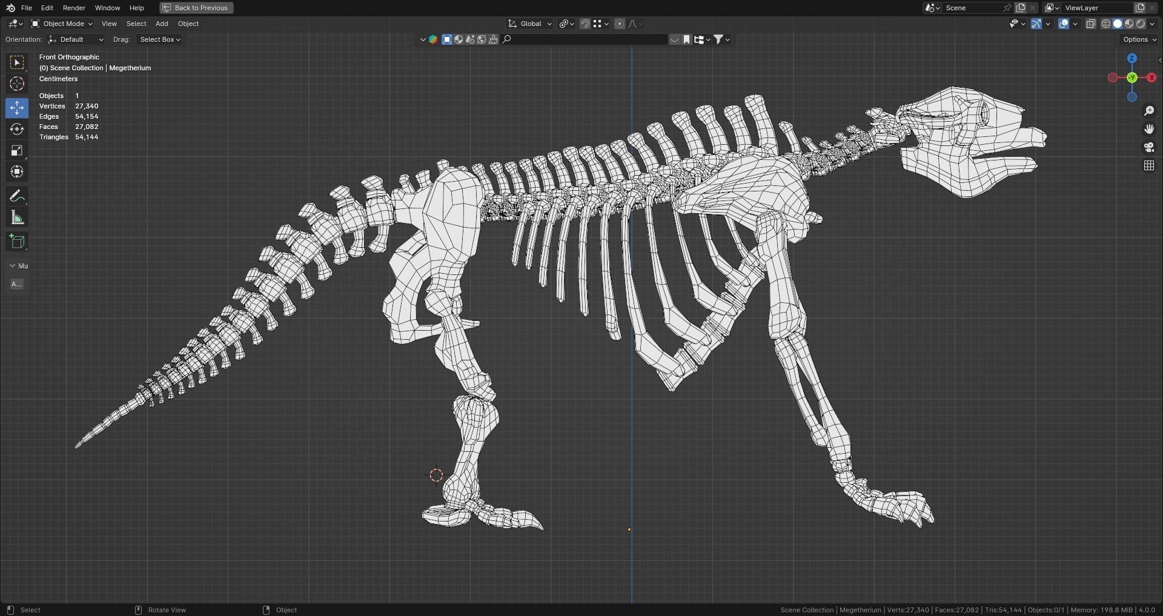The image size is (1163, 616).
Task: Click the hand pan view icon
Action: point(1148,129)
